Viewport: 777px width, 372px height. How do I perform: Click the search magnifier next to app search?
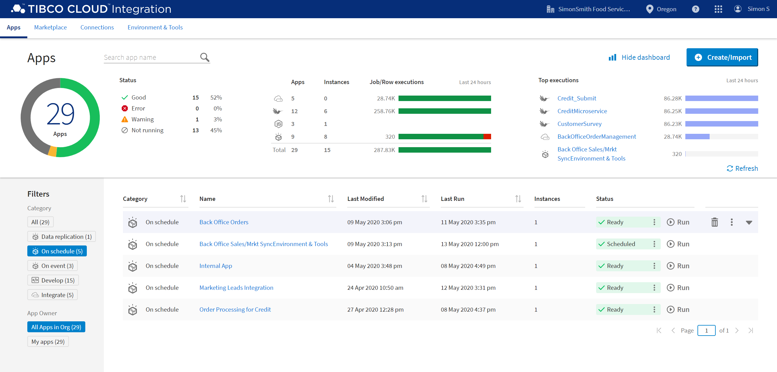[x=205, y=57]
